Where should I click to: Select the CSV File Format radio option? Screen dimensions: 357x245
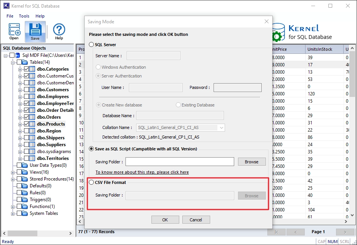91,182
